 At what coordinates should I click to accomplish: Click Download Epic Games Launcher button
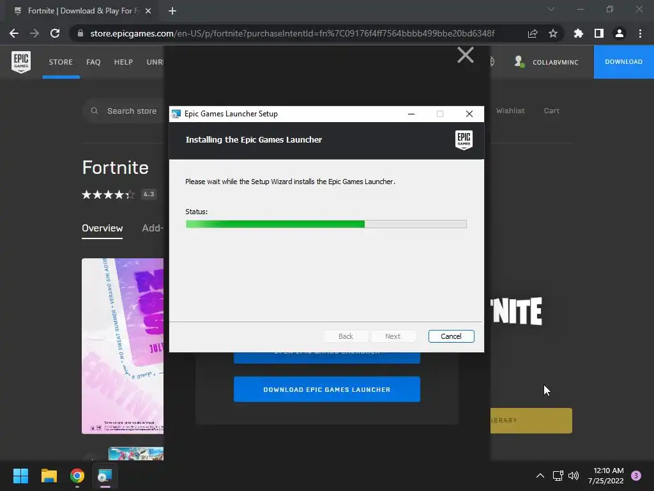coord(326,389)
